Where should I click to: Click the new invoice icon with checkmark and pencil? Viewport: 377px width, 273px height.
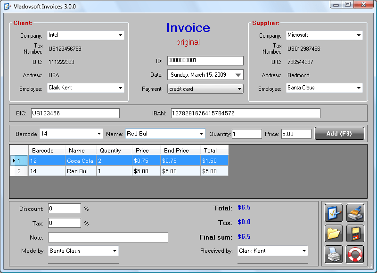333,213
